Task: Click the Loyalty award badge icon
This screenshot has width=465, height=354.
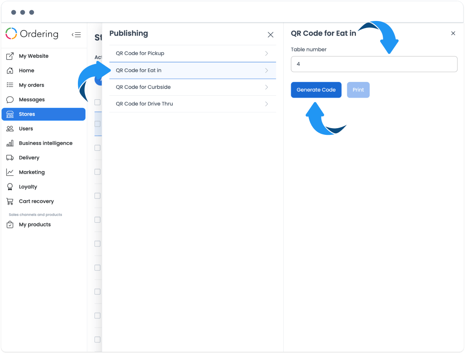Action: coord(10,187)
